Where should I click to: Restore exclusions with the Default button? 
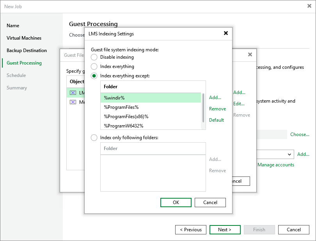click(217, 120)
